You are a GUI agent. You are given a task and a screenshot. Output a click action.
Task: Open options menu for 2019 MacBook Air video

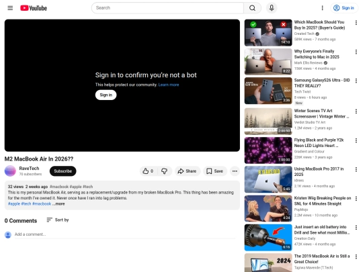point(356,257)
